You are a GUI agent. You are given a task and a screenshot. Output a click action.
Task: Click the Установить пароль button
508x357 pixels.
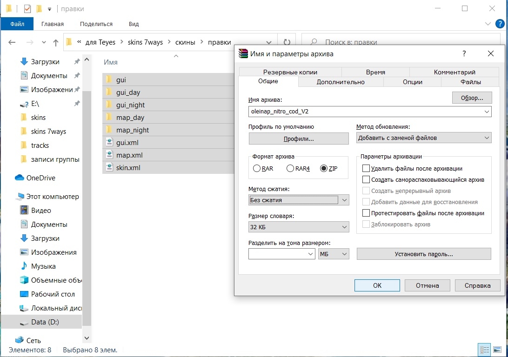pyautogui.click(x=423, y=254)
